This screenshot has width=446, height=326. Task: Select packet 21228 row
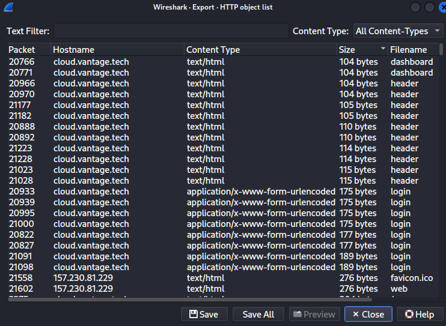click(x=223, y=159)
